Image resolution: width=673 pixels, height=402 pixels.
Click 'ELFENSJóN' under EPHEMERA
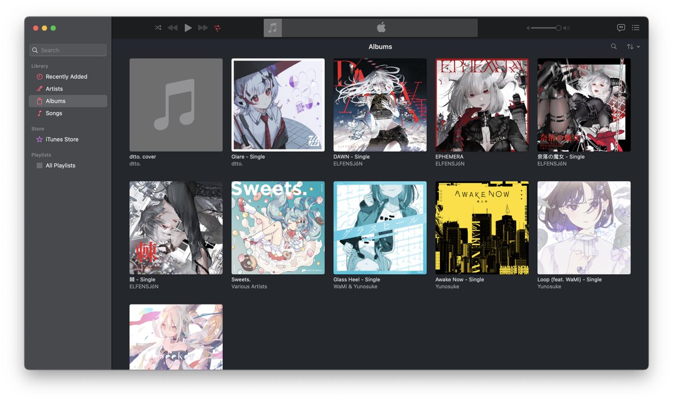[450, 164]
